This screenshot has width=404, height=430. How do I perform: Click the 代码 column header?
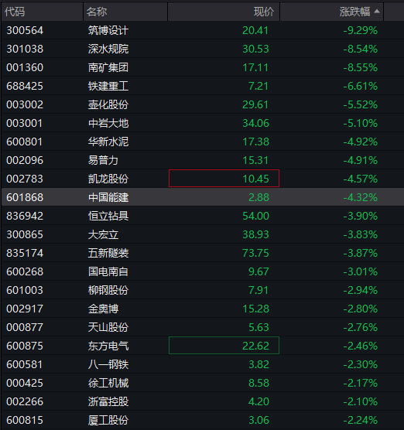15,12
